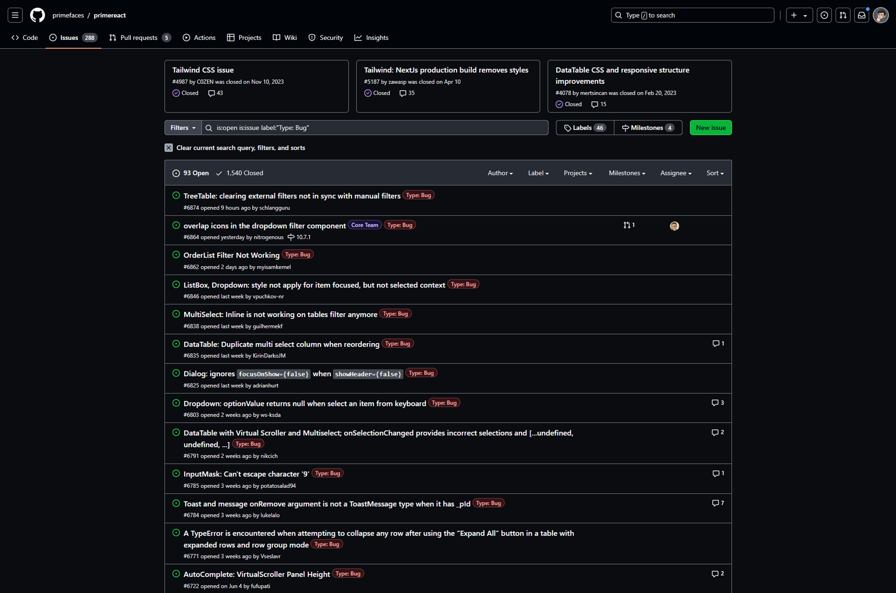This screenshot has width=896, height=593.
Task: Expand the Sort dropdown
Action: (715, 173)
